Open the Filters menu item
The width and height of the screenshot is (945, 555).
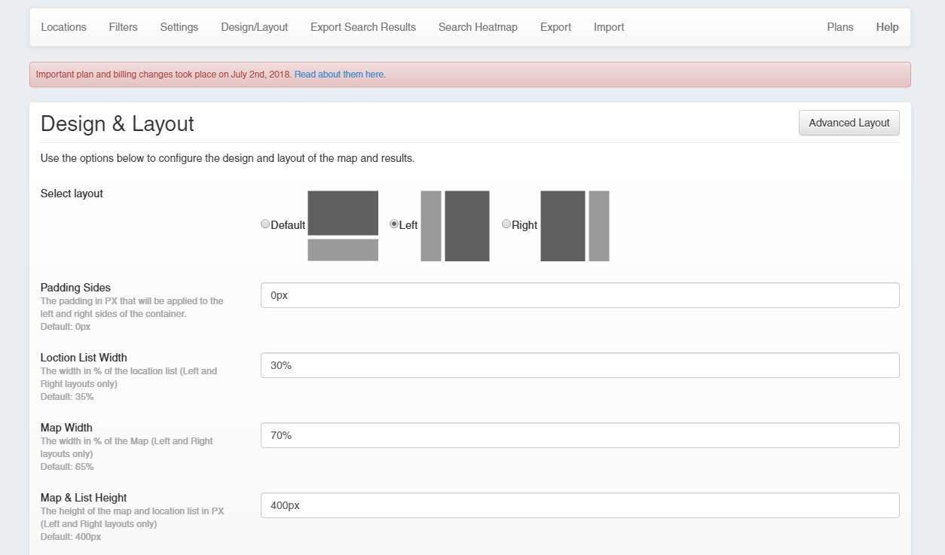124,27
